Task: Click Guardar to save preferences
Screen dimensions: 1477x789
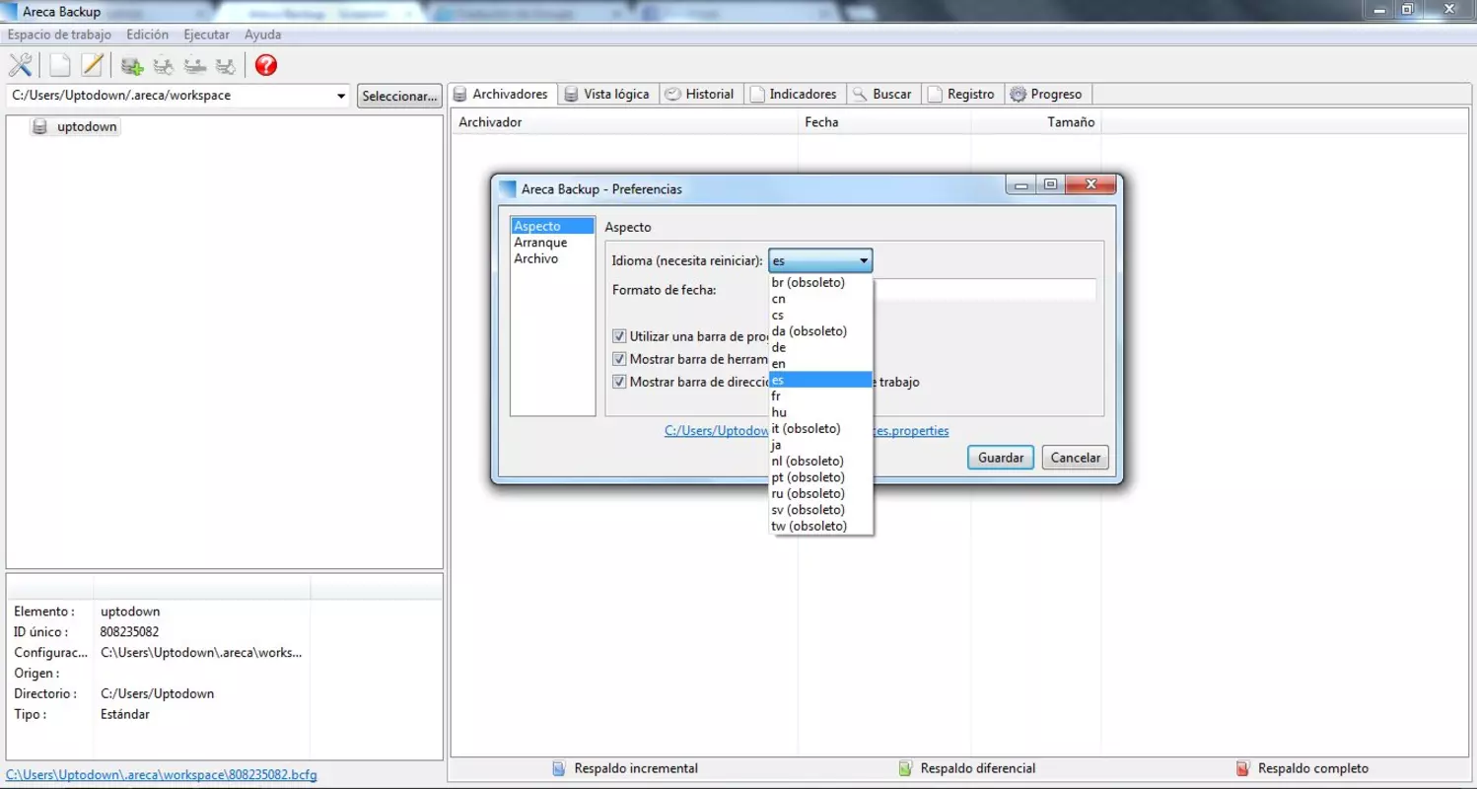Action: (x=1001, y=458)
